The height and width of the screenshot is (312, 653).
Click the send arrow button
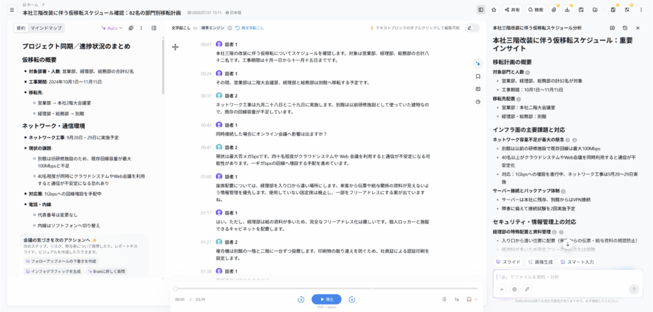tap(634, 289)
